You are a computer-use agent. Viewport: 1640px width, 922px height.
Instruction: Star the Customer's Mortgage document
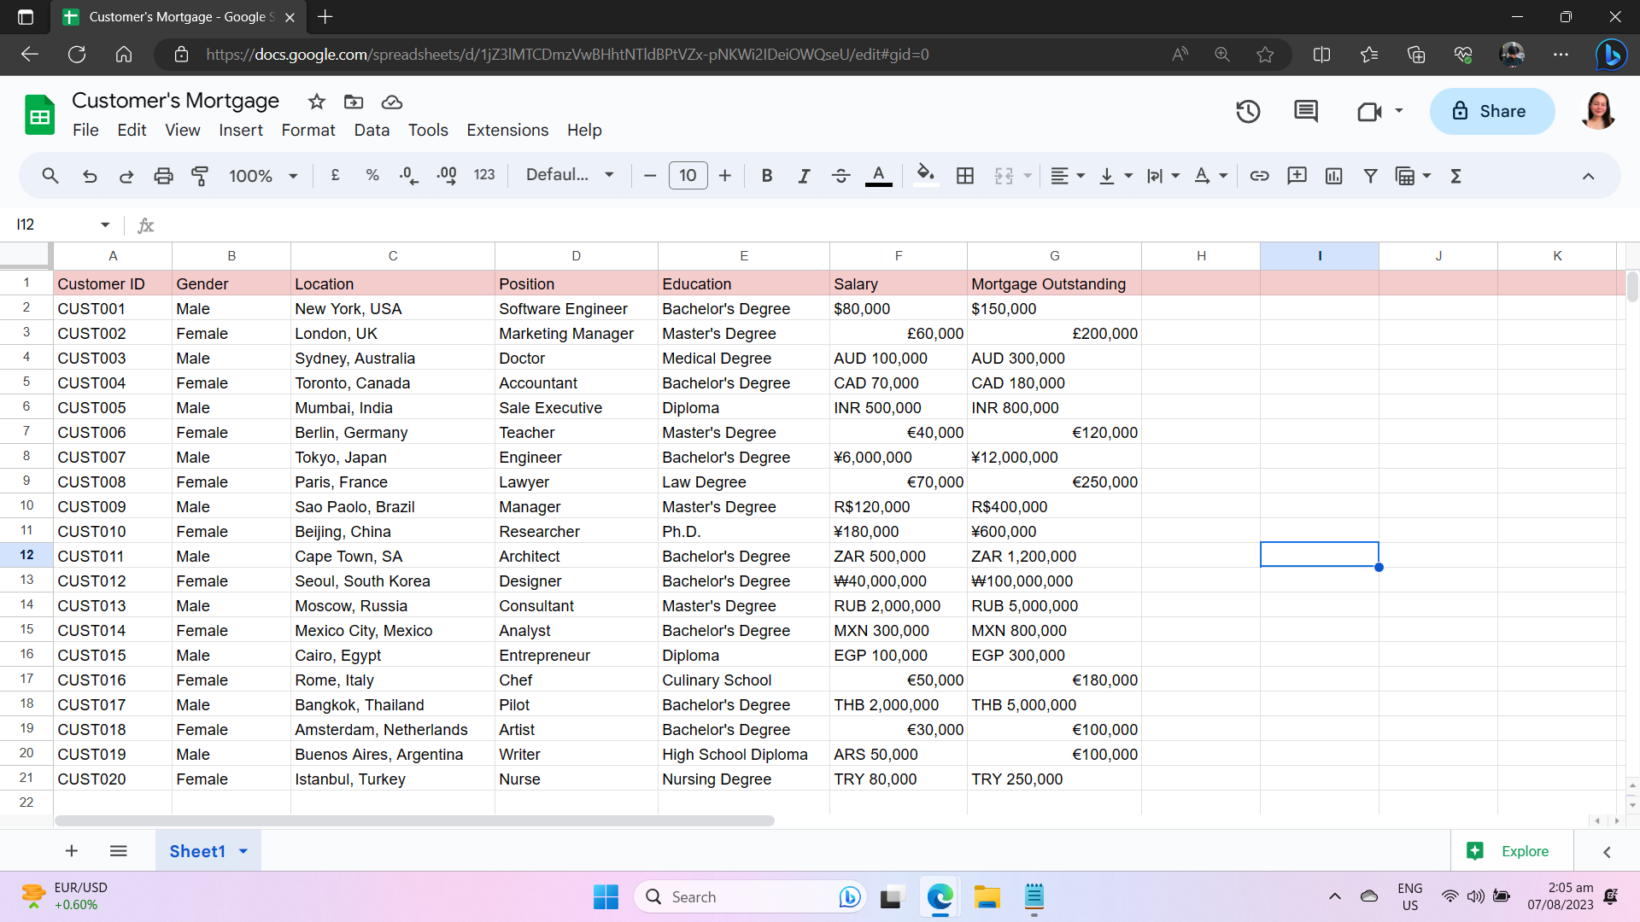[317, 102]
